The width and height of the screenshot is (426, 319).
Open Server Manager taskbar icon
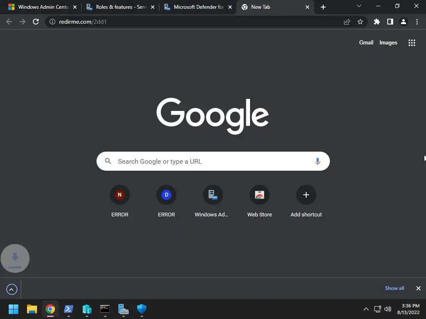tap(123, 309)
